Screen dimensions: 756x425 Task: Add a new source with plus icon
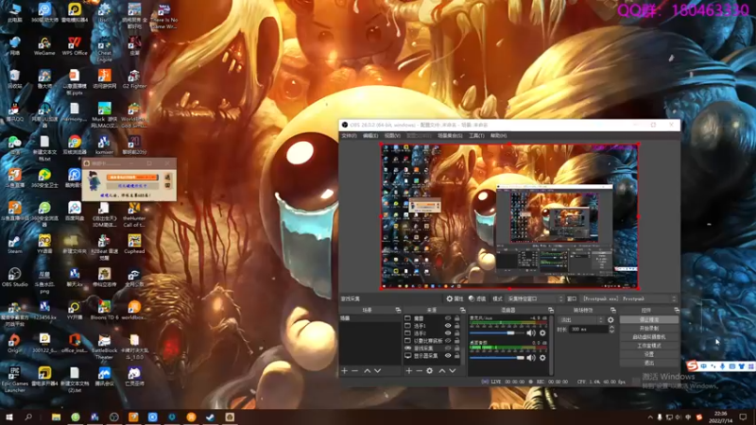point(409,370)
